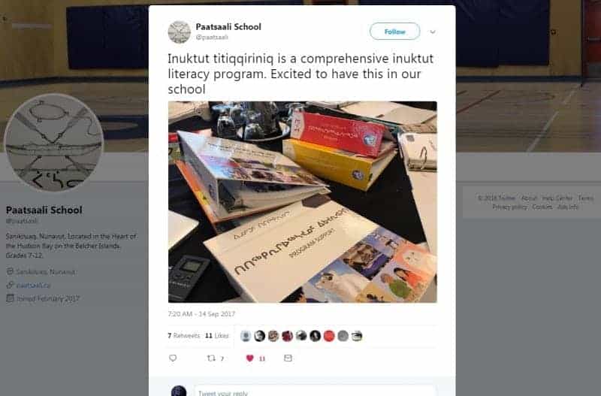Open the tweet options chevron next to Follow
Viewport: 601px width, 396px height.
pos(433,32)
